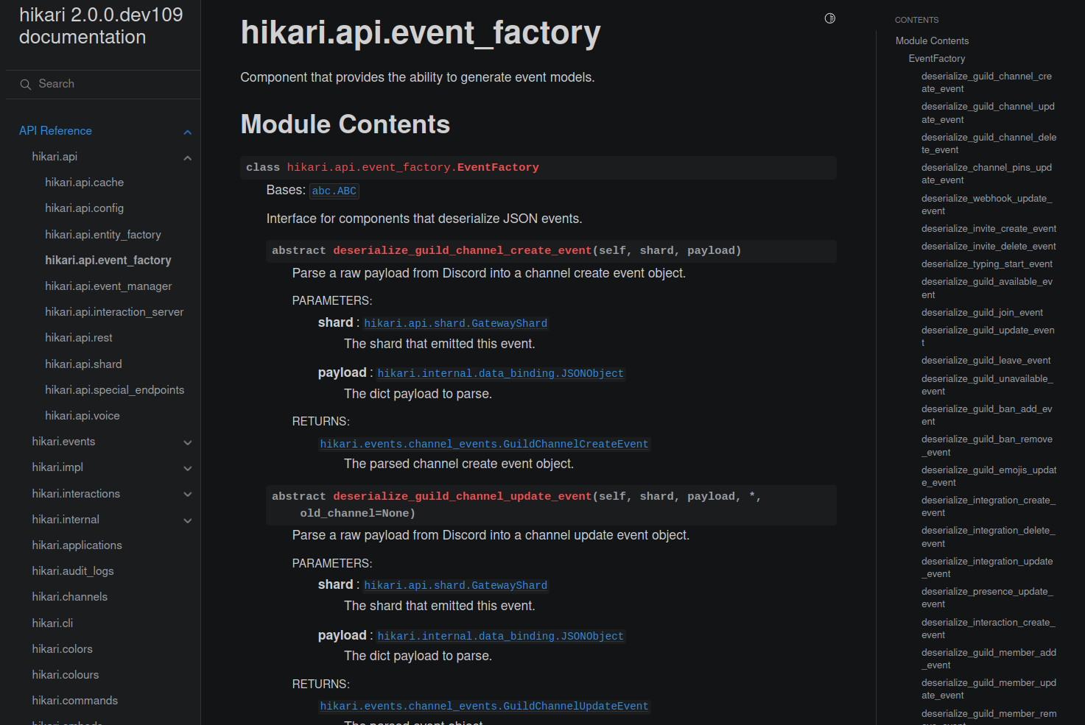Open GuildChannelUpdateEvent return type link
Image resolution: width=1085 pixels, height=725 pixels.
tap(484, 707)
